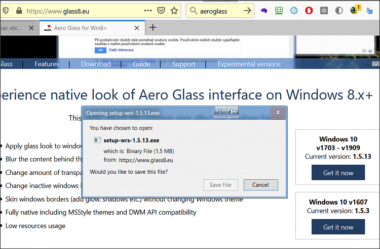This screenshot has width=380, height=249.
Task: Click the 'which is: Binary File (1.5 MB)' text
Action: click(x=139, y=151)
